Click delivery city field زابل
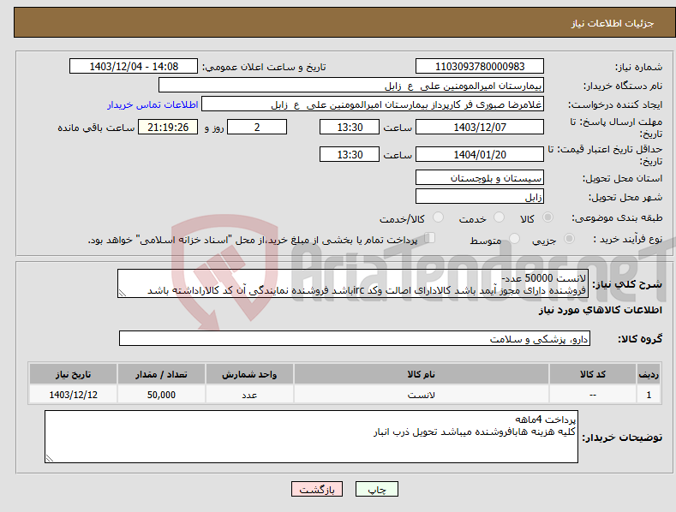 point(480,197)
